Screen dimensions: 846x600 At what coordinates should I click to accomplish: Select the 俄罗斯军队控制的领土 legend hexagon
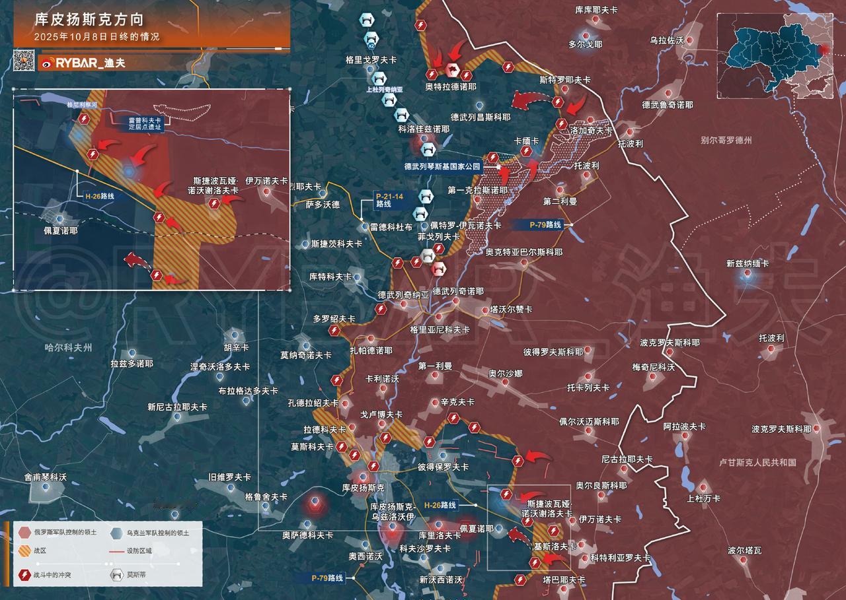tap(24, 532)
